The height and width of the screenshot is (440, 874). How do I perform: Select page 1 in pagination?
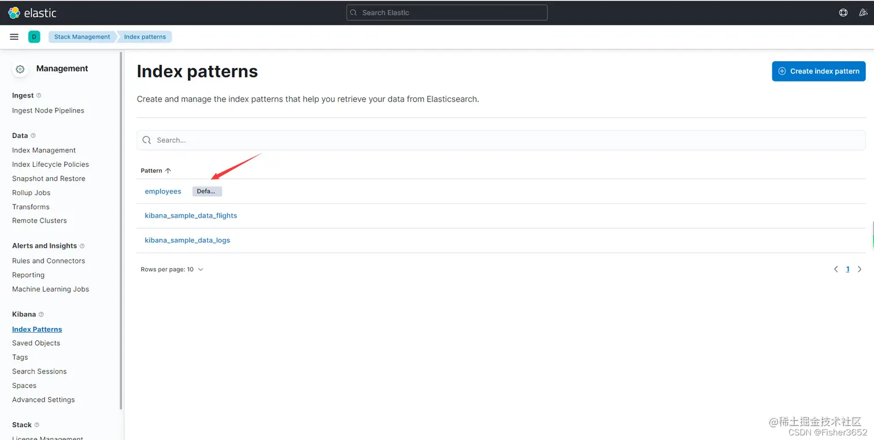click(848, 270)
